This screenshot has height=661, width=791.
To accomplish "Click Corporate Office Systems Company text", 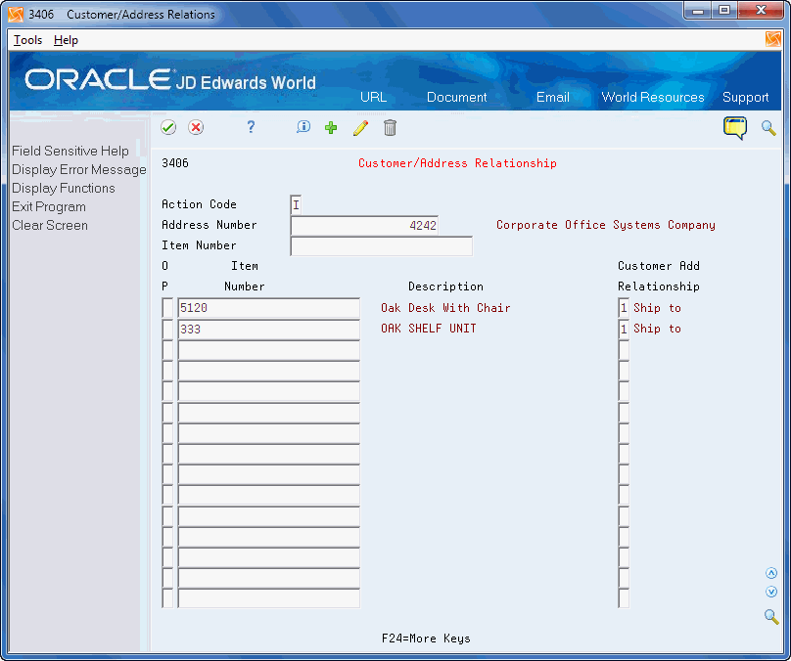I will [605, 225].
